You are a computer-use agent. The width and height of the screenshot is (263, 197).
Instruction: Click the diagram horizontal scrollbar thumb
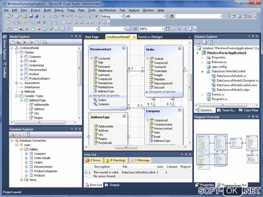[x=126, y=147]
